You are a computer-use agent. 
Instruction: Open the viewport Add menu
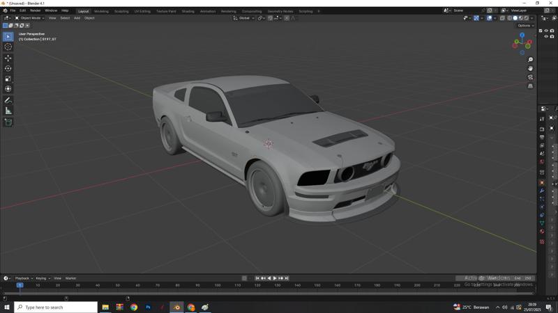click(x=77, y=18)
